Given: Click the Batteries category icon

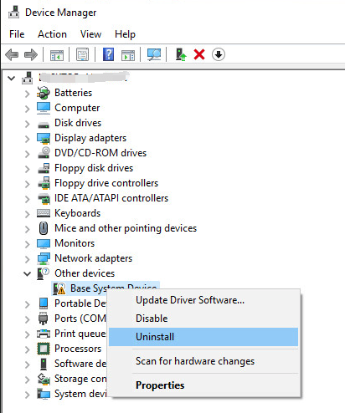Looking at the screenshot, I should (44, 93).
